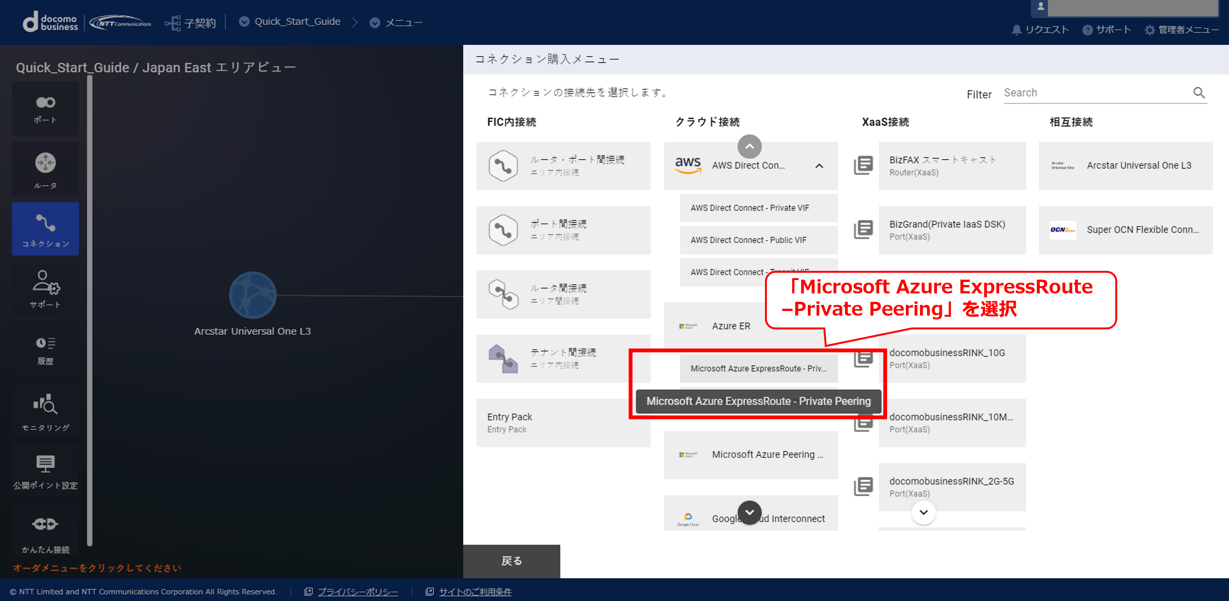Choose ポート間接続 card
Screen dimensions: 1229x601
(x=563, y=230)
